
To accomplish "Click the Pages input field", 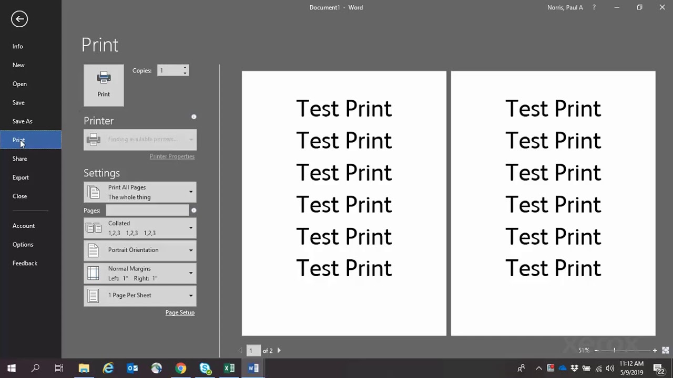I will tap(147, 211).
